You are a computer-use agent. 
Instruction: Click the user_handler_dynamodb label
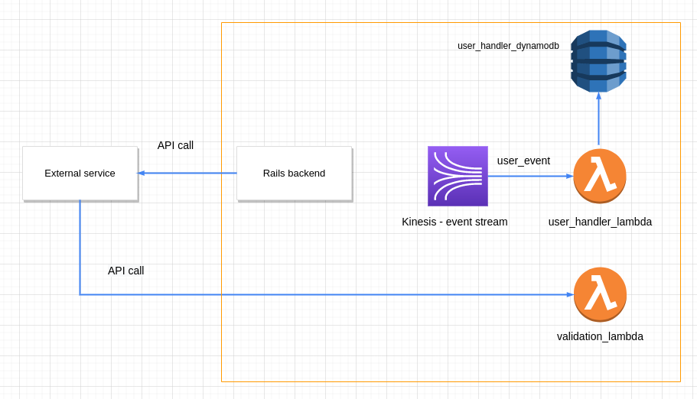(508, 46)
